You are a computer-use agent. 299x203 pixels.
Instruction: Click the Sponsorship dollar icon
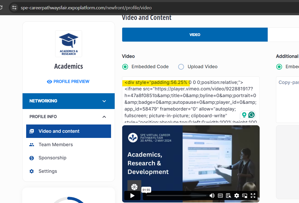point(32,158)
